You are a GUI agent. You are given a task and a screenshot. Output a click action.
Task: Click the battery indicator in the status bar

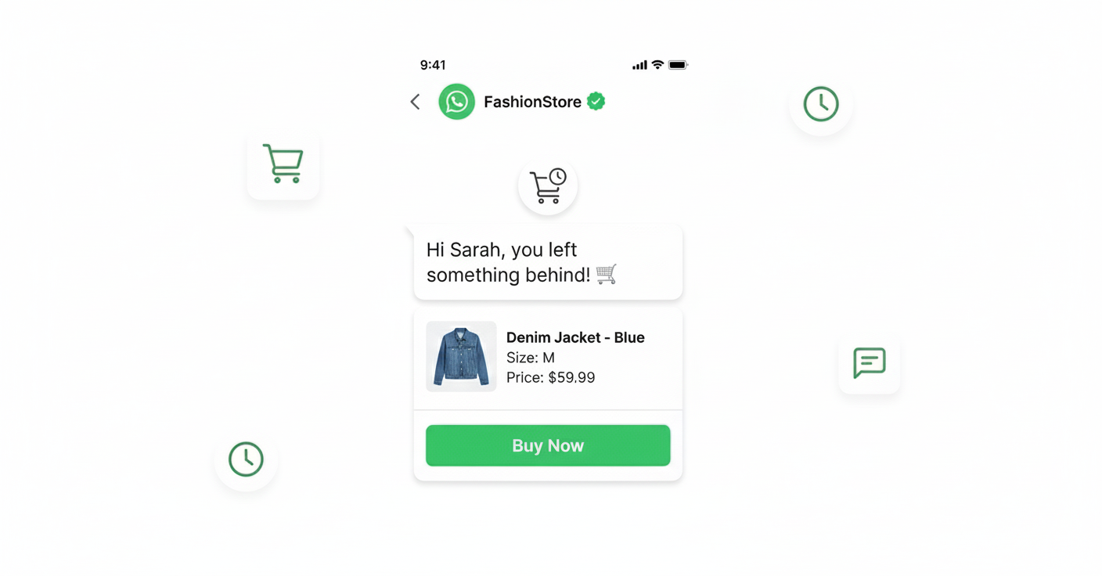tap(678, 65)
